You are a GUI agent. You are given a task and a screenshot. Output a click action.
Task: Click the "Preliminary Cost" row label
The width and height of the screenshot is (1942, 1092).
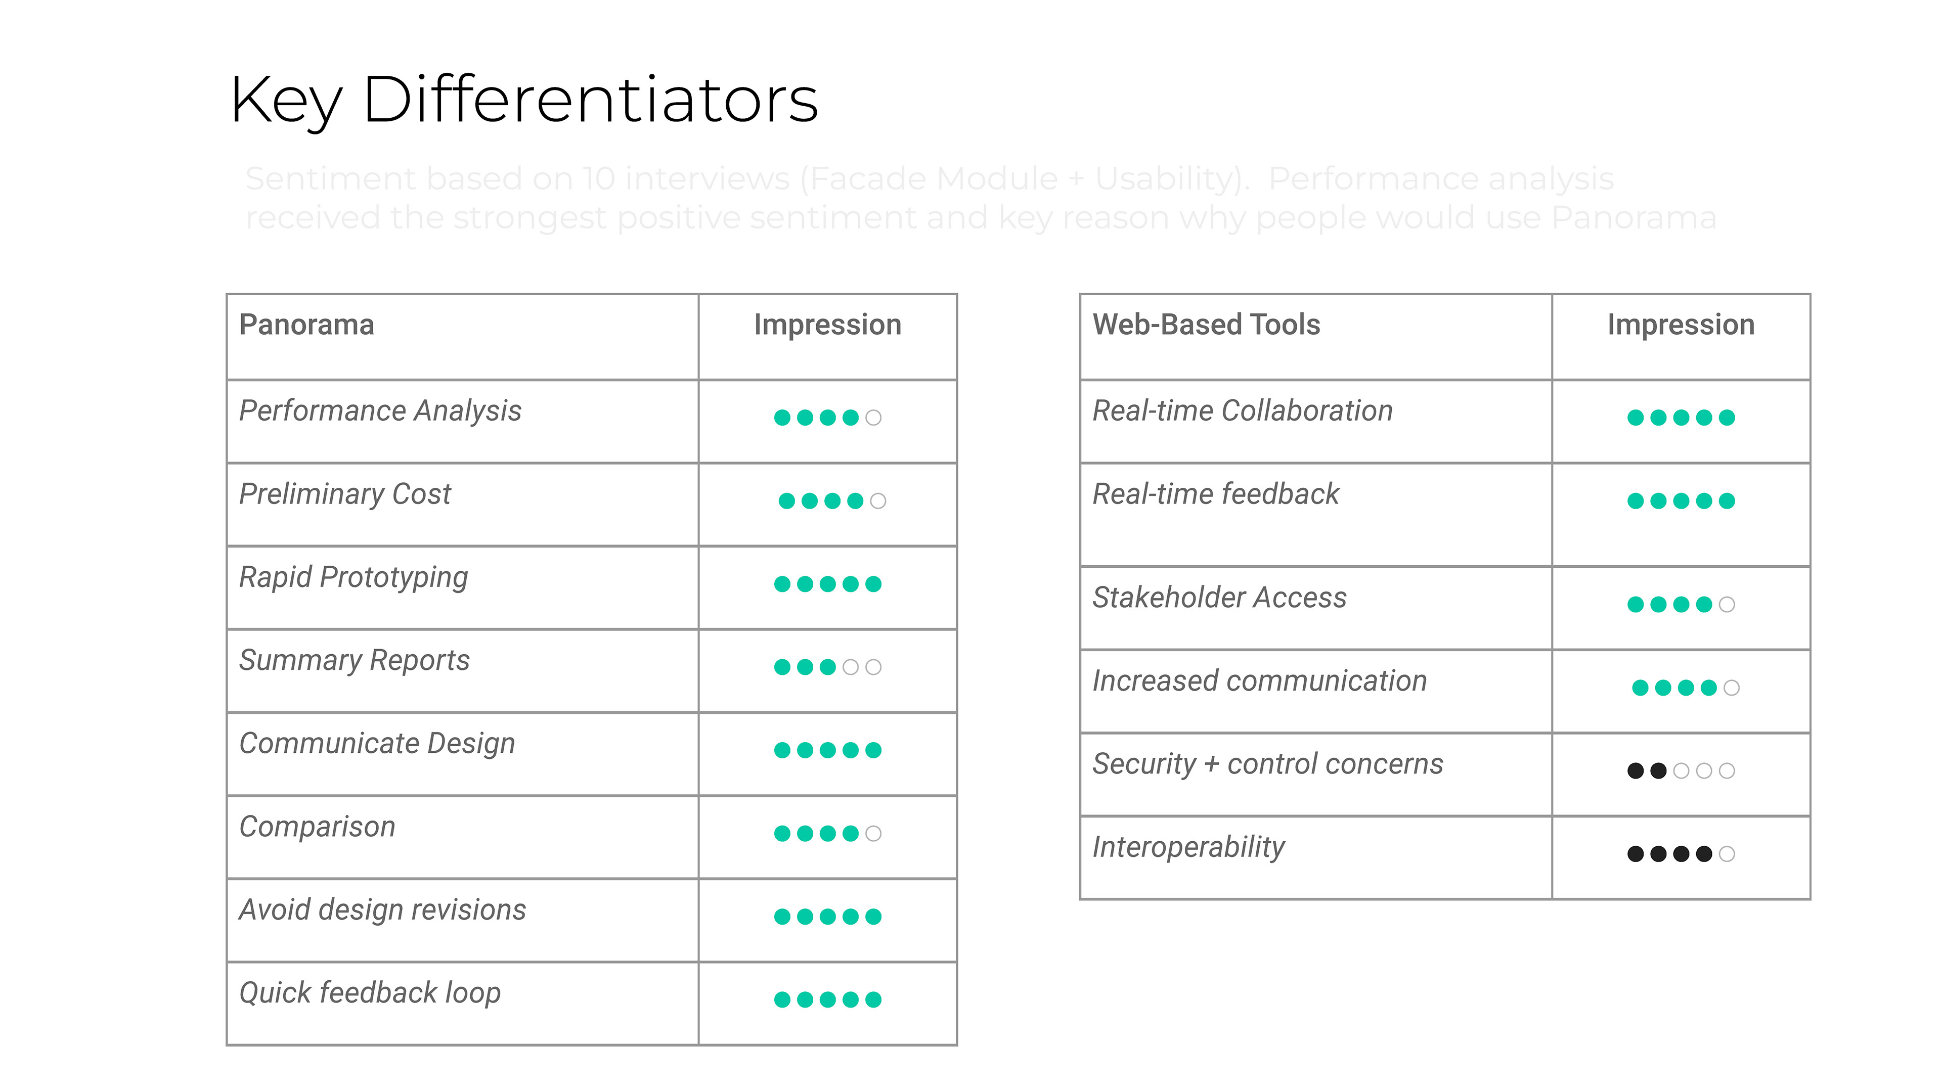click(x=344, y=494)
